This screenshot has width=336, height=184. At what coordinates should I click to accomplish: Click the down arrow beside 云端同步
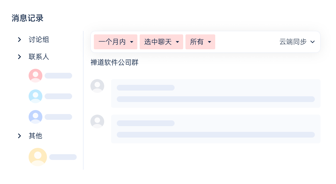[312, 42]
